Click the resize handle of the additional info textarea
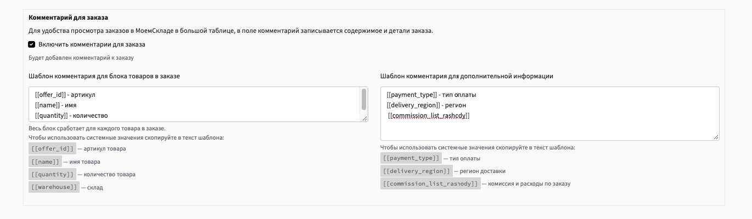This screenshot has width=752, height=219. (x=716, y=137)
